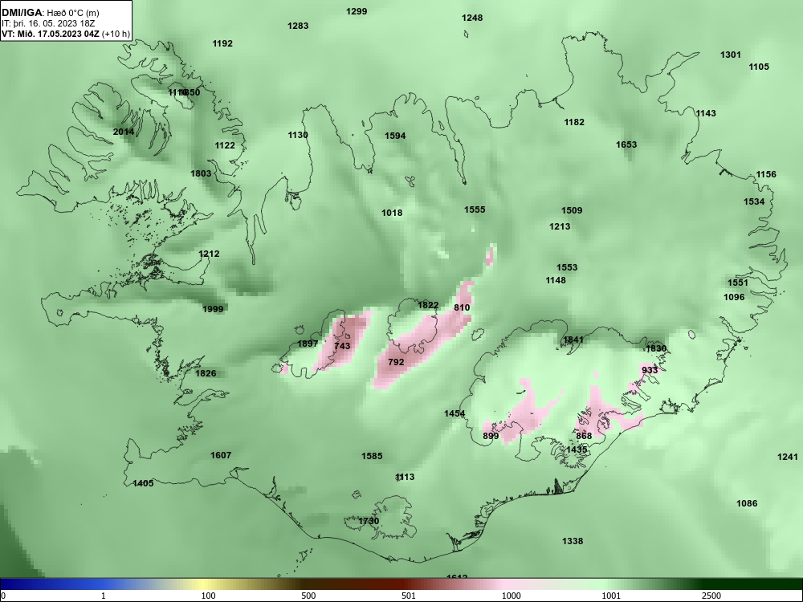Select the 1113 height value
This screenshot has height=602, width=803.
[405, 477]
